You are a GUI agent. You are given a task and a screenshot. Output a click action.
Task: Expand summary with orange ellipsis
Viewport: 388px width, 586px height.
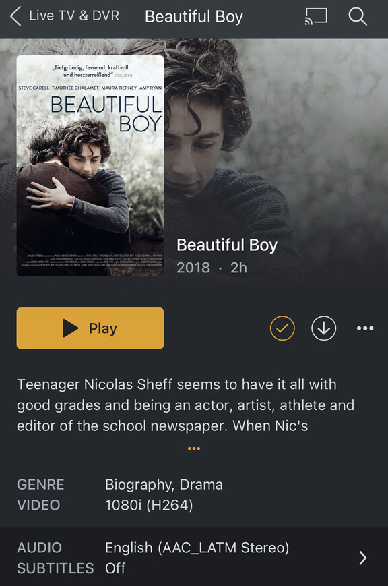(x=194, y=448)
